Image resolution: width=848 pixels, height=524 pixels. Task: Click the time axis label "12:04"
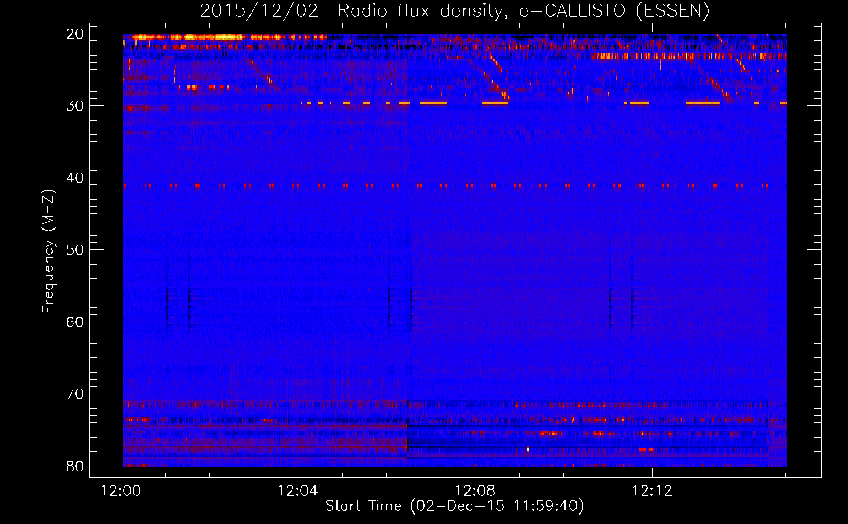pos(298,491)
